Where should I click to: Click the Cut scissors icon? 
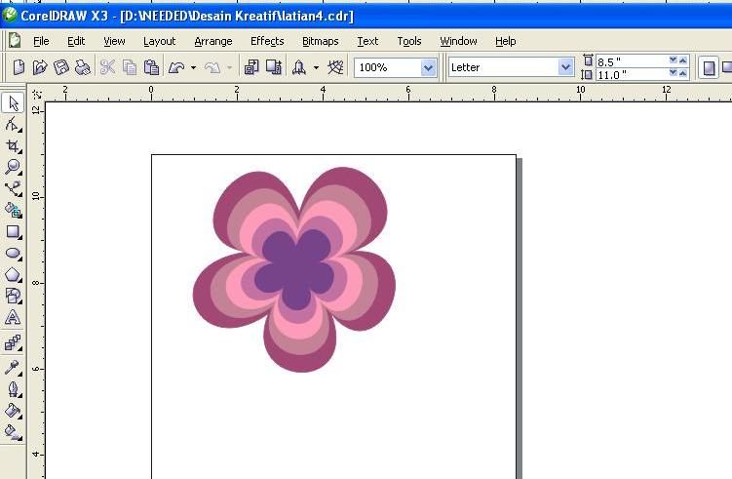(x=108, y=67)
